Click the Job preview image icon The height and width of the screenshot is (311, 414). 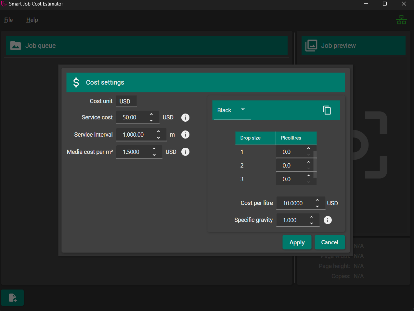(311, 46)
